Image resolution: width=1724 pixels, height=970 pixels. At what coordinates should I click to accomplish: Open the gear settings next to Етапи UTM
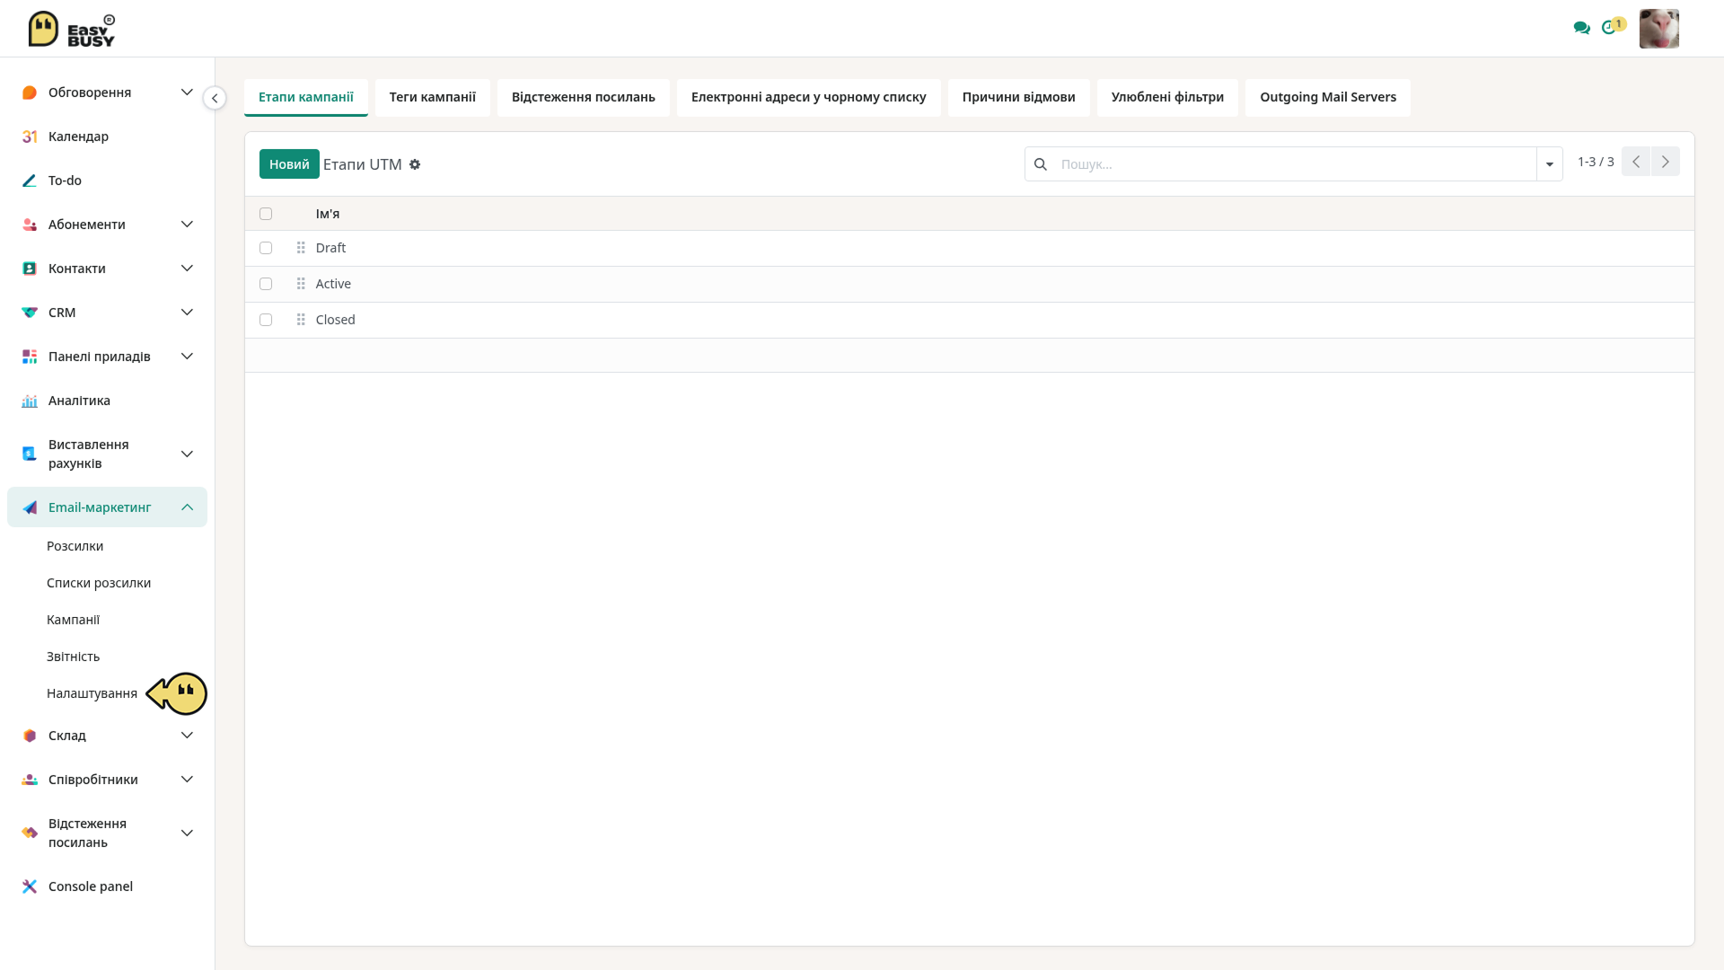pyautogui.click(x=415, y=164)
